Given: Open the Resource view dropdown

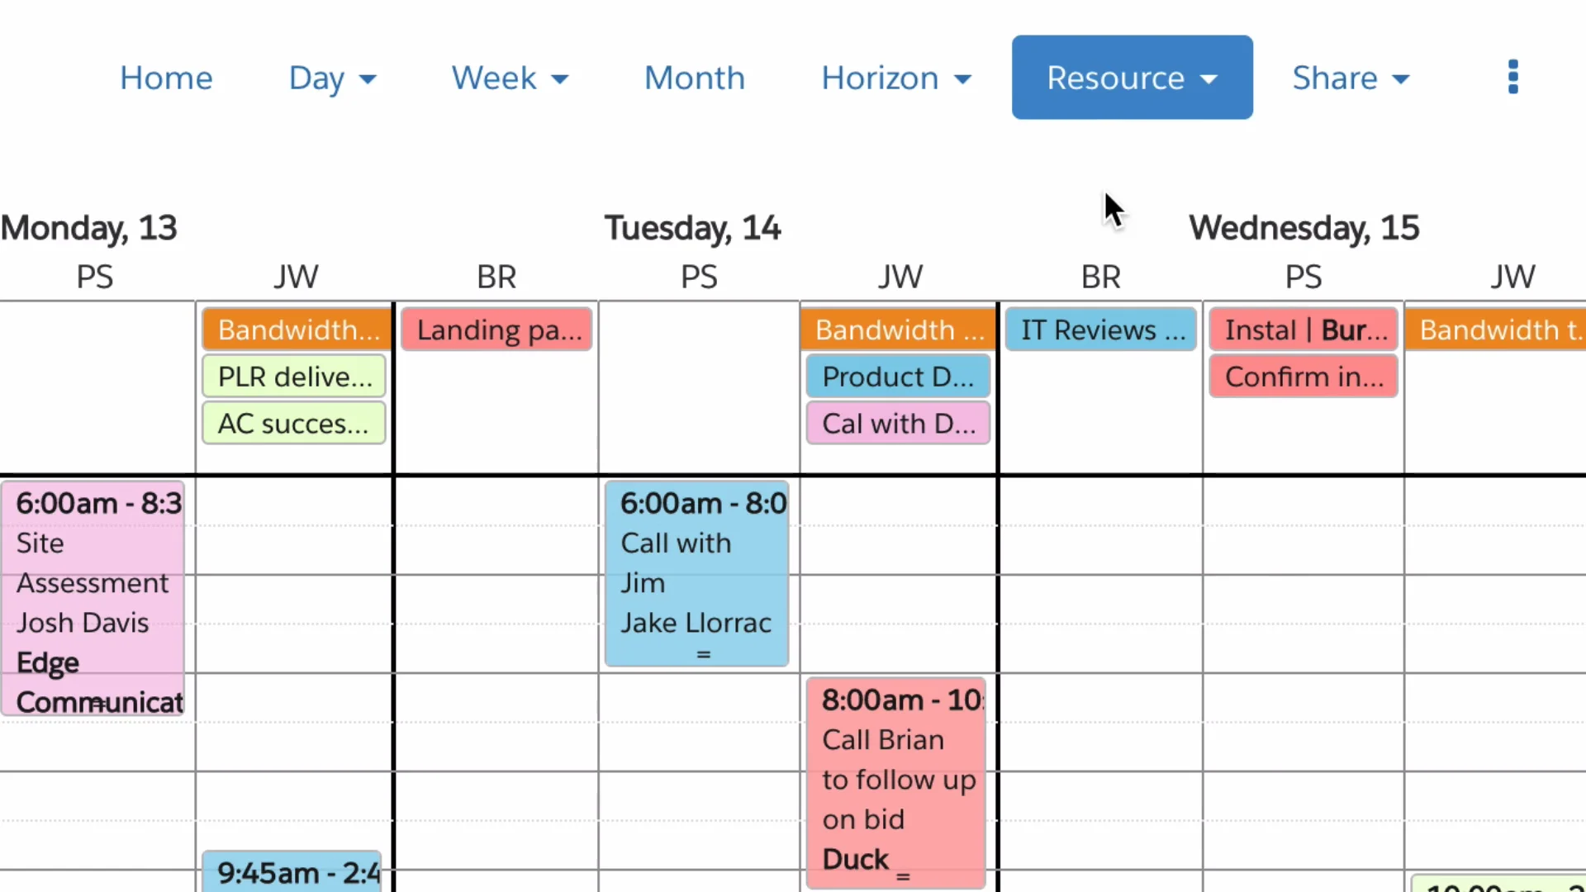Looking at the screenshot, I should pyautogui.click(x=1132, y=78).
